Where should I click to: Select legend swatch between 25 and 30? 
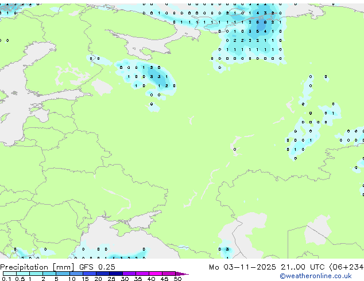tap(116, 274)
